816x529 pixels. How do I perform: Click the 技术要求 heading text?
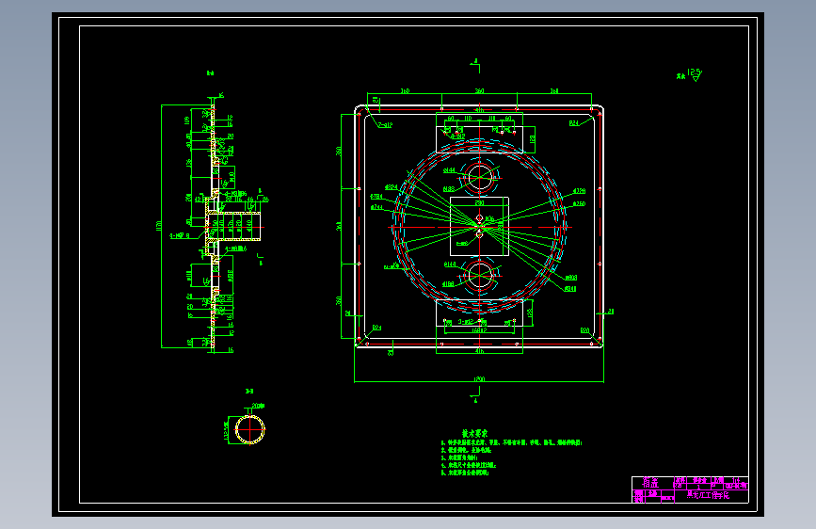pos(474,433)
